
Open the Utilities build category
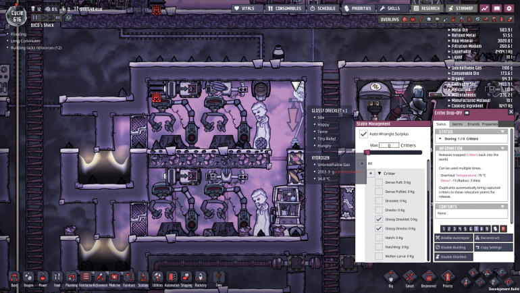coord(157,277)
